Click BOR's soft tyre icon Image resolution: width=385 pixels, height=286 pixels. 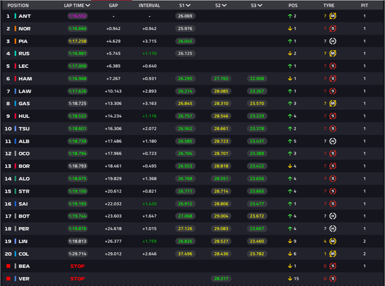(332, 166)
